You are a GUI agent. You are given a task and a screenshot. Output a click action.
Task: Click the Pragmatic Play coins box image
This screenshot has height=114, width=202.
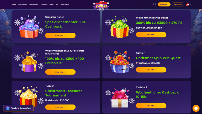(120, 62)
